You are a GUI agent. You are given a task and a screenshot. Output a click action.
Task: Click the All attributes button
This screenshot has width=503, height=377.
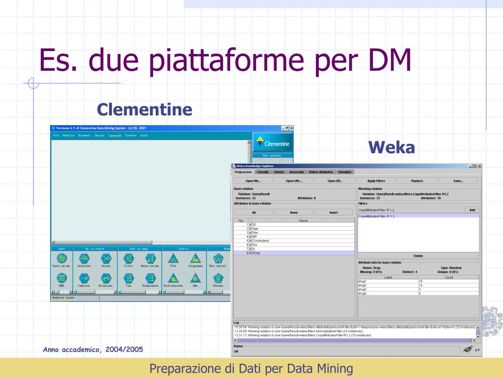[254, 213]
